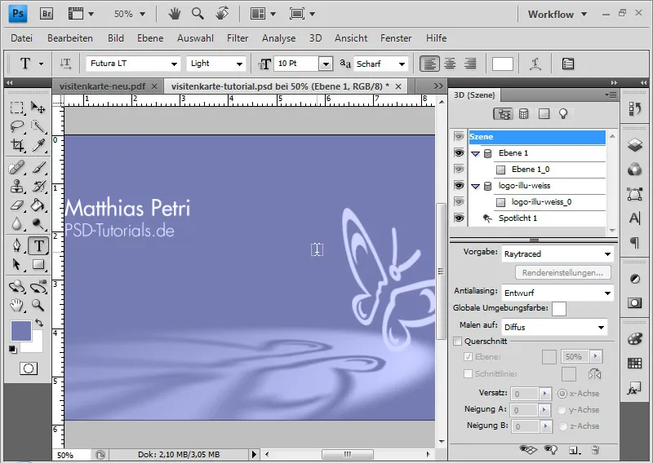
Task: Select the y-Achse radio button
Action: (562, 410)
